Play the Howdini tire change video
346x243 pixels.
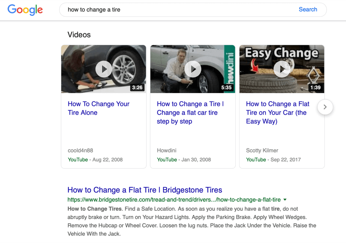[193, 69]
